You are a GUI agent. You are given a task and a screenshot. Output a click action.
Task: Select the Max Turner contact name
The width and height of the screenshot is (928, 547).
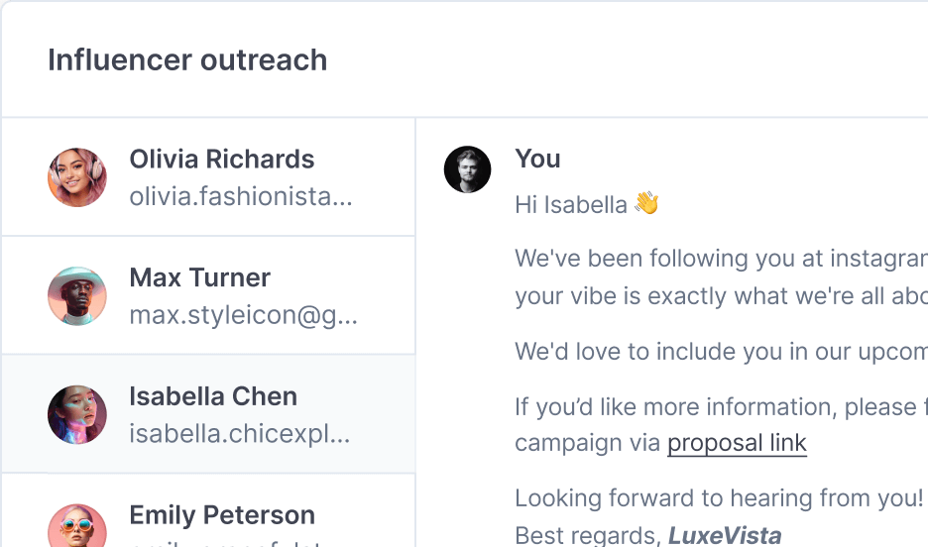199,277
